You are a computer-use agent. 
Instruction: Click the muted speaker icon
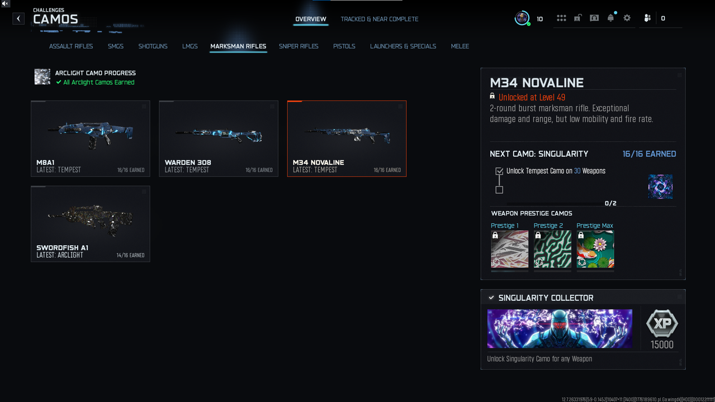[x=5, y=4]
